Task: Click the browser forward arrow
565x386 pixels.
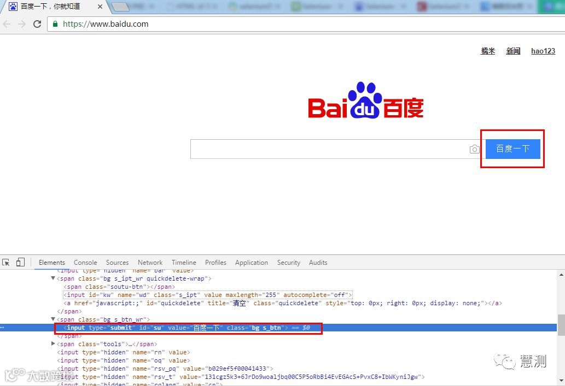Action: [22, 24]
